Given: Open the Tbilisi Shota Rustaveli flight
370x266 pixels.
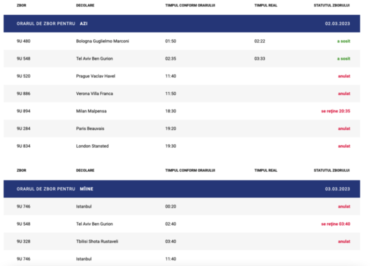Looking at the screenshot, I should 97,241.
